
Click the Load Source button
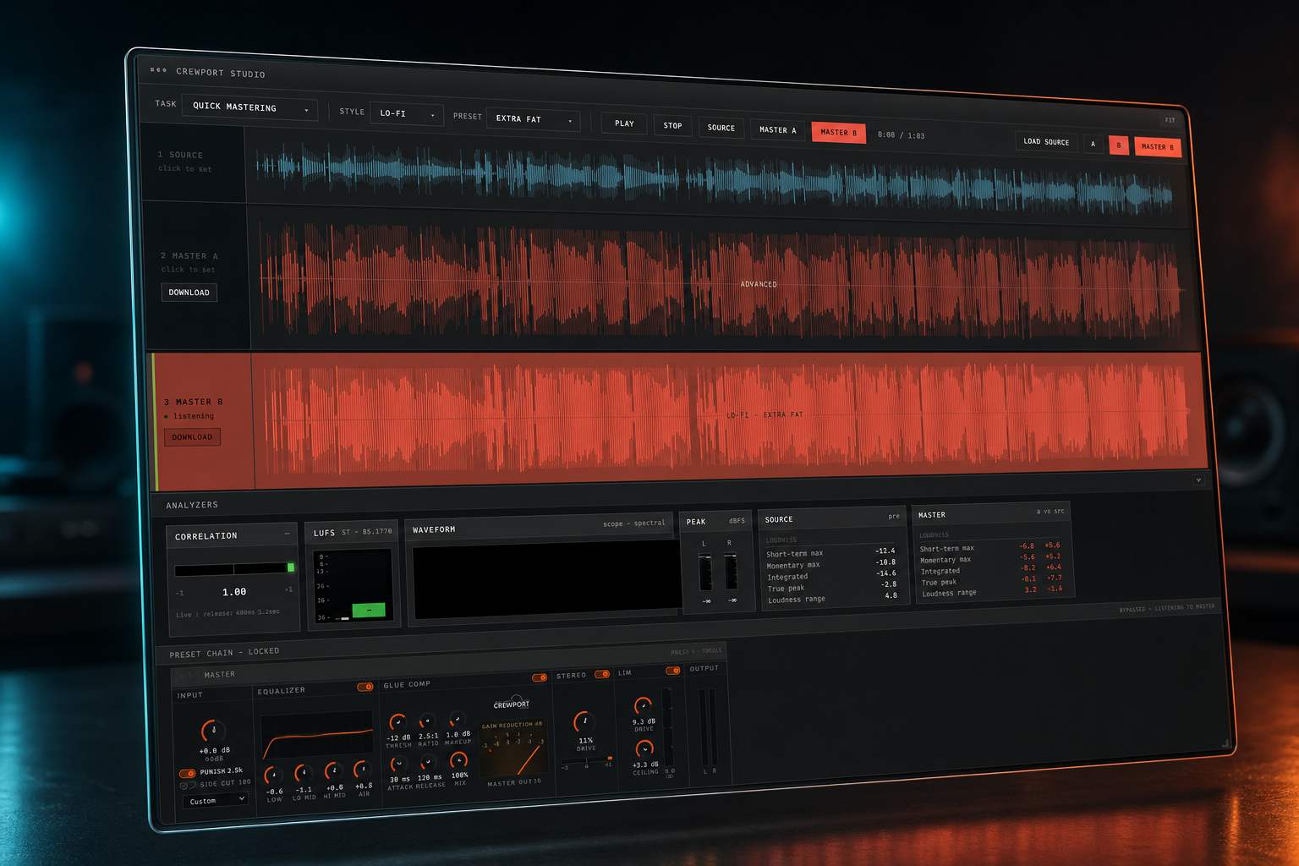pyautogui.click(x=1046, y=142)
